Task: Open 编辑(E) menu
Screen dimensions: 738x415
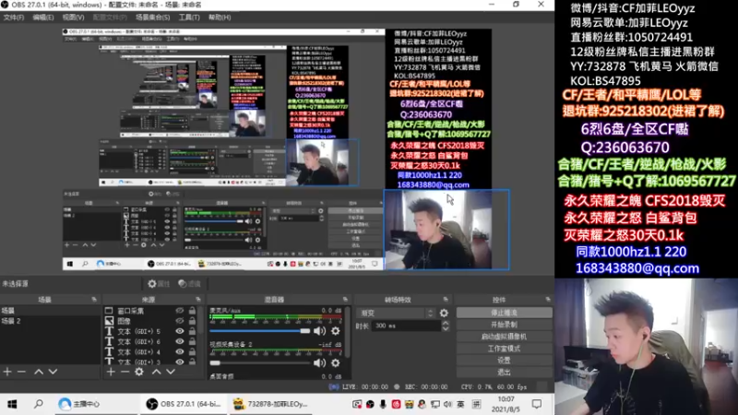Action: pyautogui.click(x=43, y=18)
